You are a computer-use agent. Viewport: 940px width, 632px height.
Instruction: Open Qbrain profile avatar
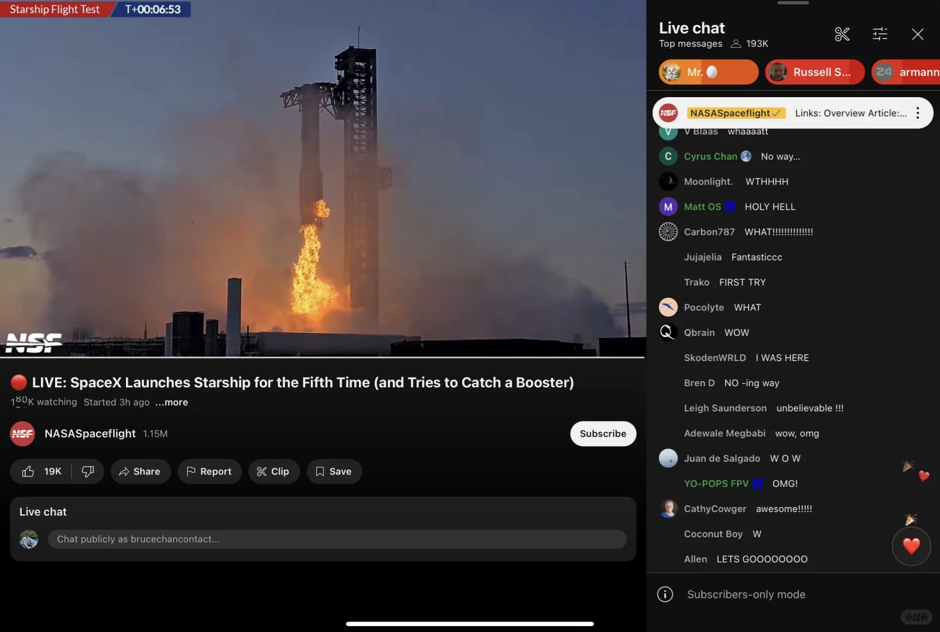point(668,332)
